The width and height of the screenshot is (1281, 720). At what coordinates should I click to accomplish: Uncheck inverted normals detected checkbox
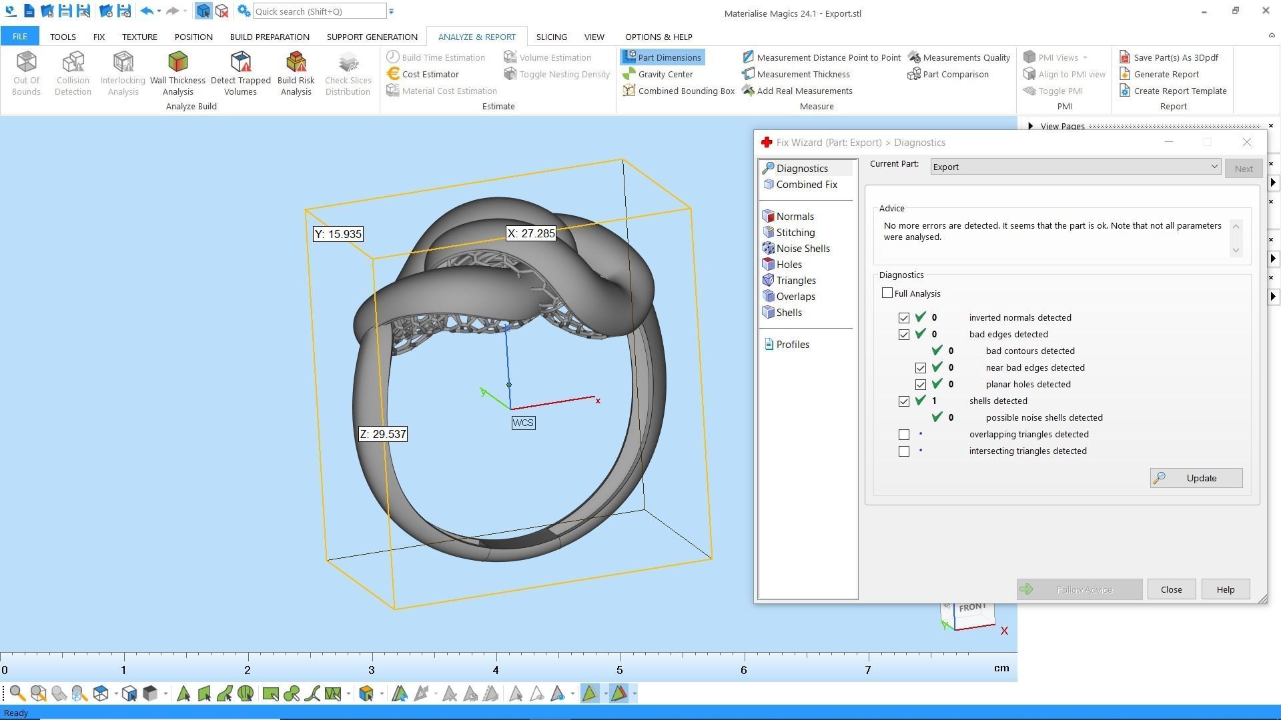click(x=904, y=318)
